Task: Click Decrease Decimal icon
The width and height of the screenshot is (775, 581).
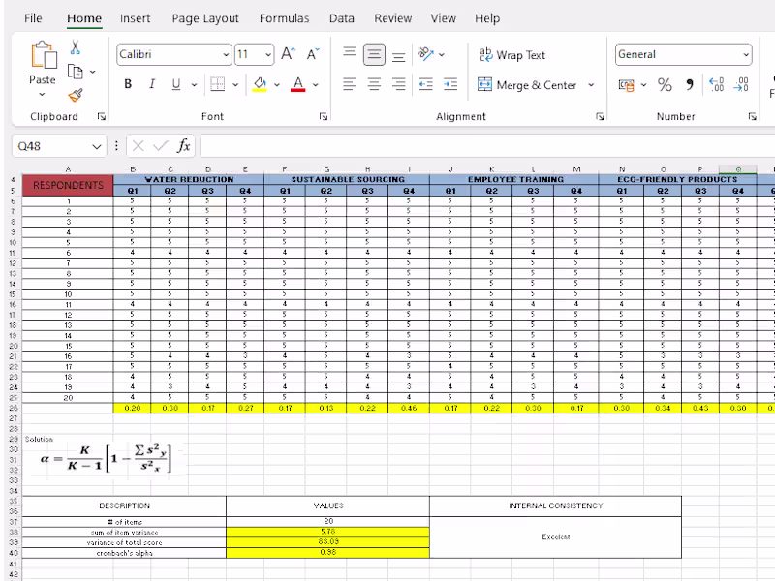Action: click(x=741, y=85)
